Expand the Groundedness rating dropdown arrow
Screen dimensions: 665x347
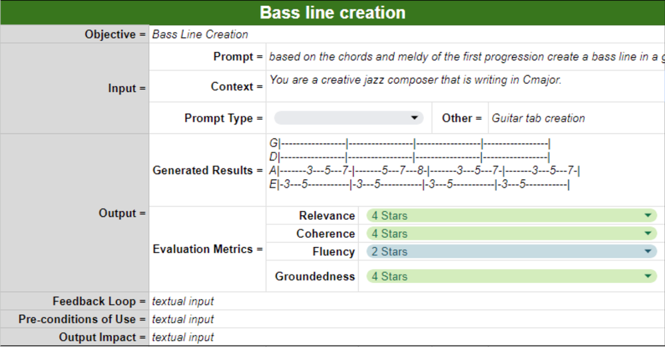click(x=648, y=276)
